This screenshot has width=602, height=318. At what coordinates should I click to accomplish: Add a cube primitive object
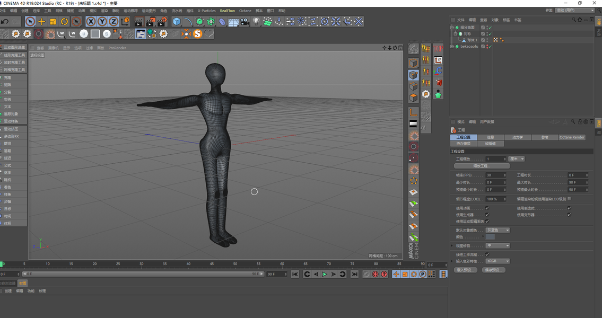point(177,22)
